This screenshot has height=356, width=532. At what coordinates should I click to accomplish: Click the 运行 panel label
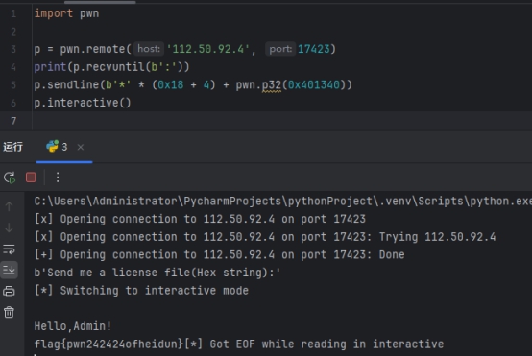(12, 147)
